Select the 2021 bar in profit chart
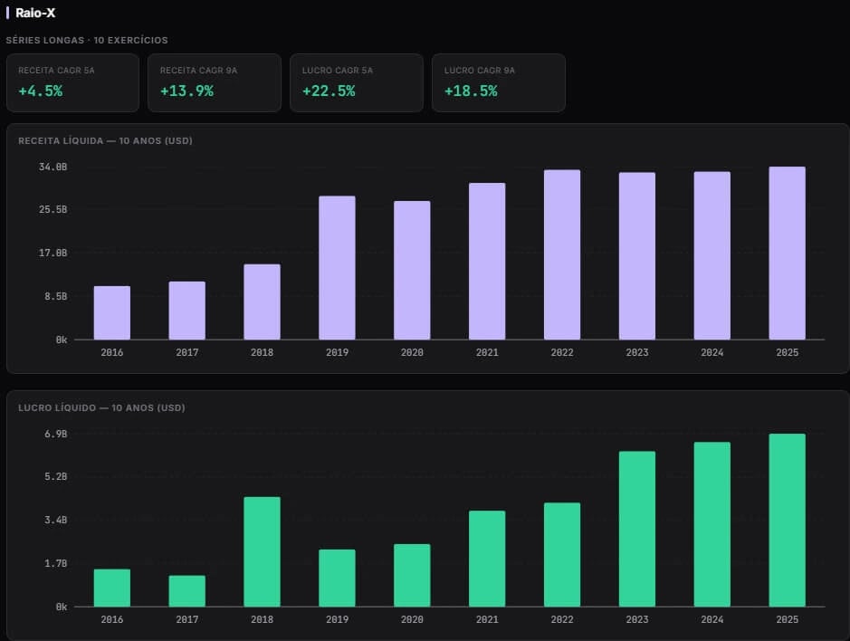The width and height of the screenshot is (850, 641). pyautogui.click(x=487, y=559)
